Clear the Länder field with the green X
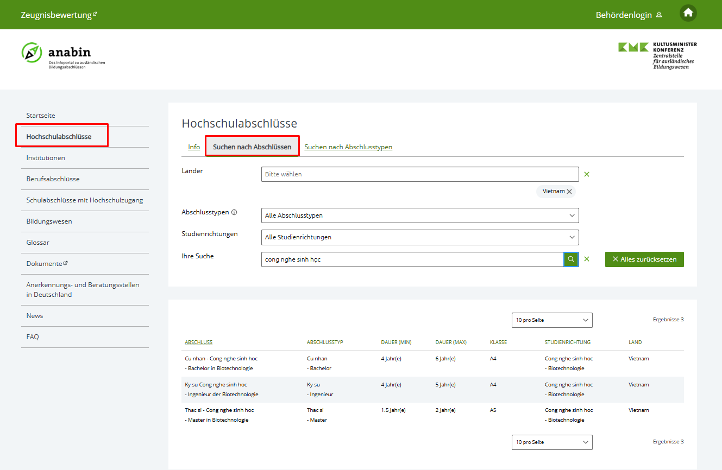This screenshot has height=470, width=722. (x=587, y=174)
